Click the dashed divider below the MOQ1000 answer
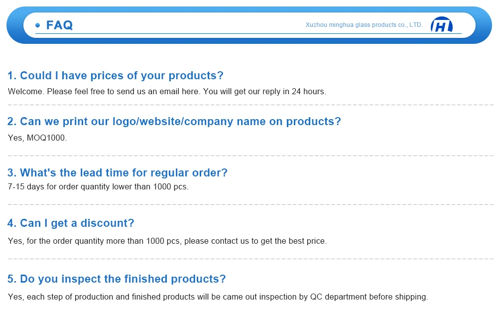Image resolution: width=498 pixels, height=320 pixels. click(249, 156)
